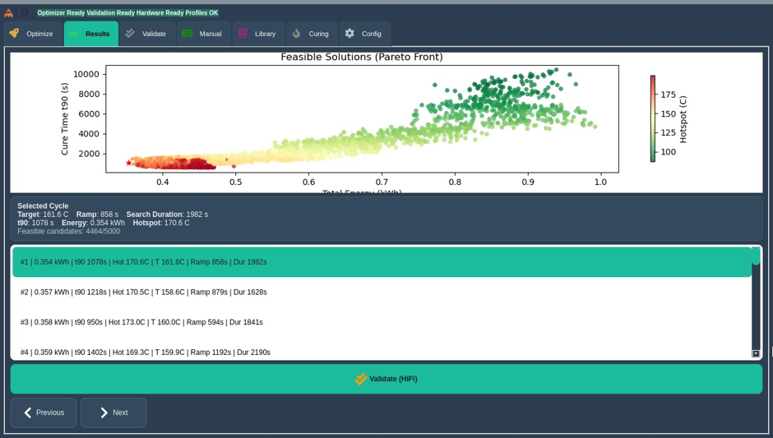The image size is (773, 438).
Task: Click the t90: 1078 s value
Action: pos(35,223)
